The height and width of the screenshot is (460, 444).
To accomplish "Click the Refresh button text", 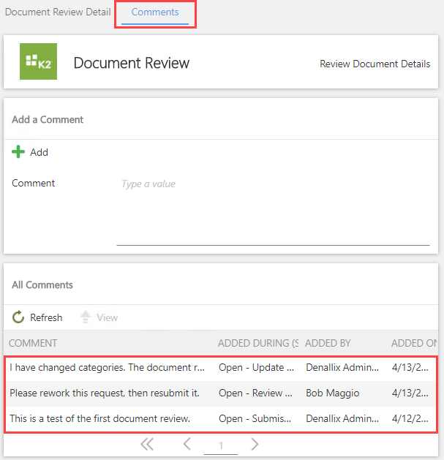I will [46, 317].
